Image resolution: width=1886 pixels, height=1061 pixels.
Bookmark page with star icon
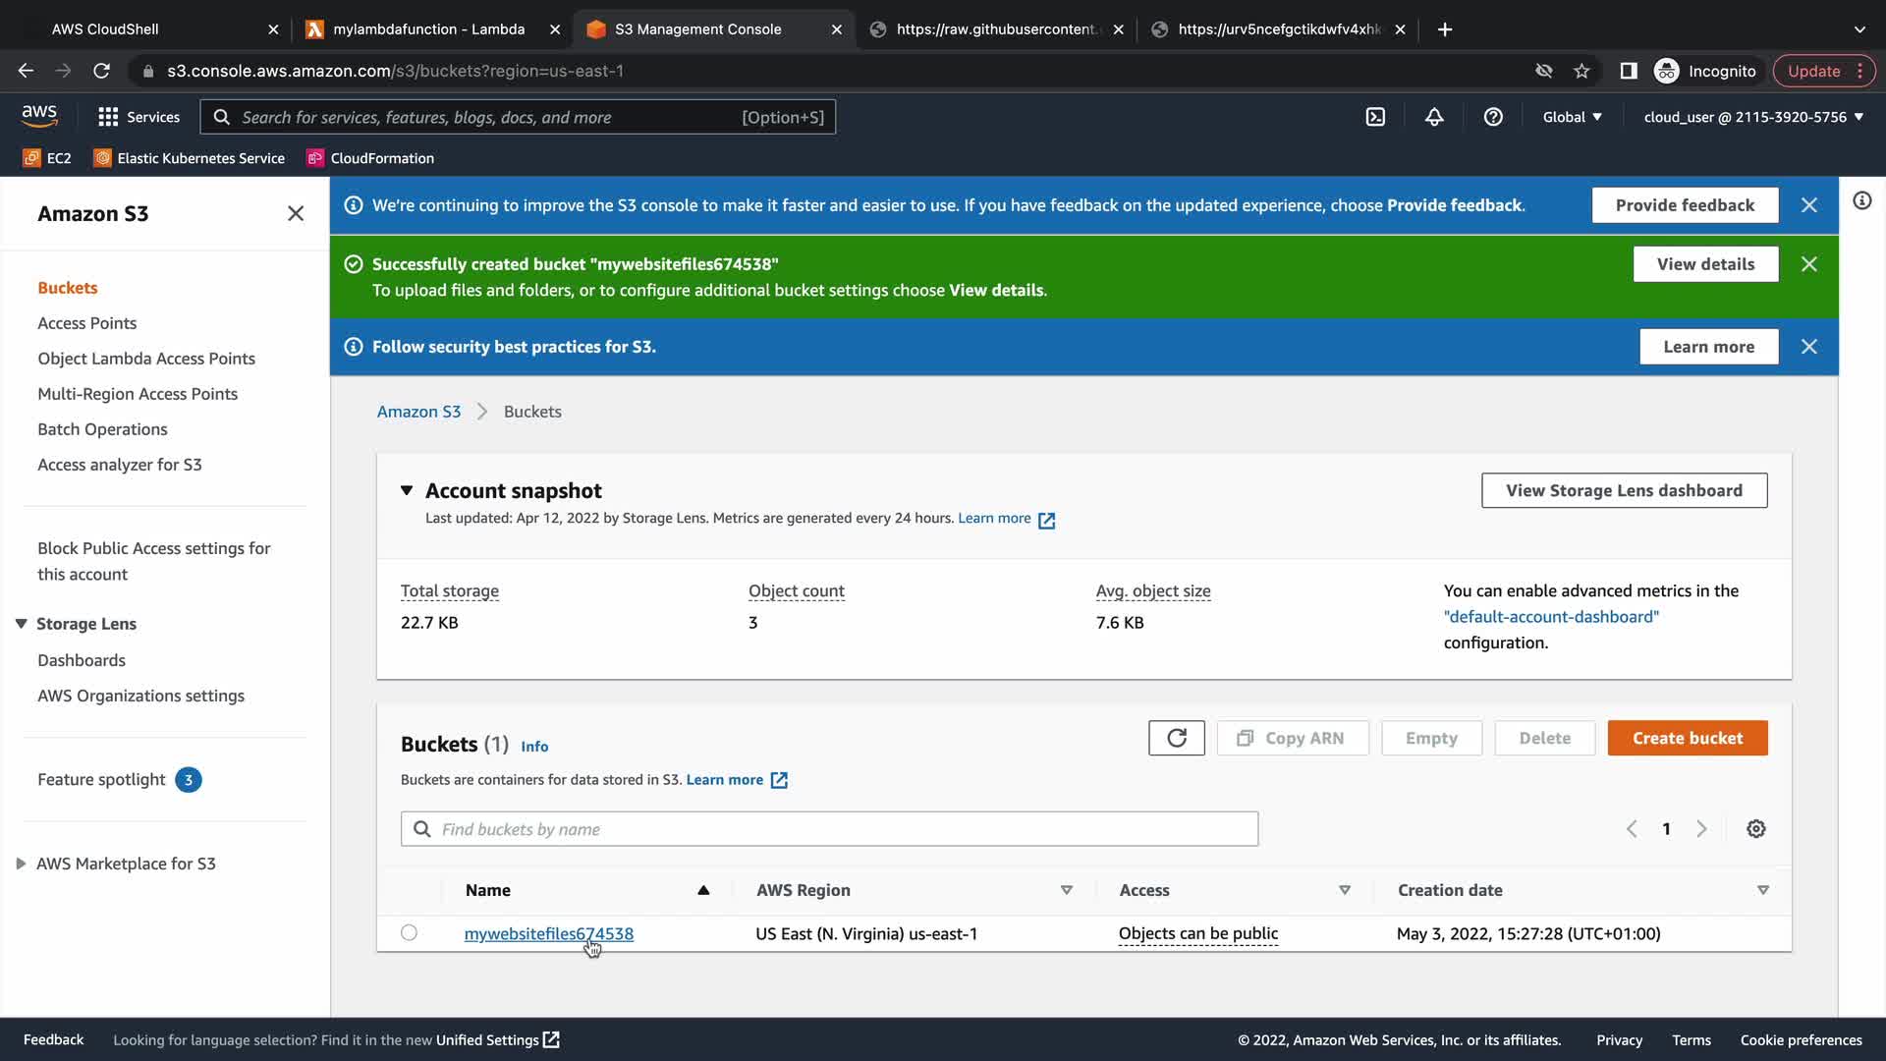pos(1581,71)
